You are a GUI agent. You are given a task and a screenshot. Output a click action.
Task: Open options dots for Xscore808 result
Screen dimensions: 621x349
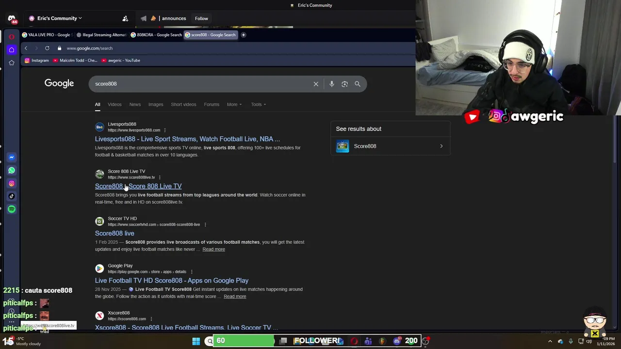coord(151,319)
